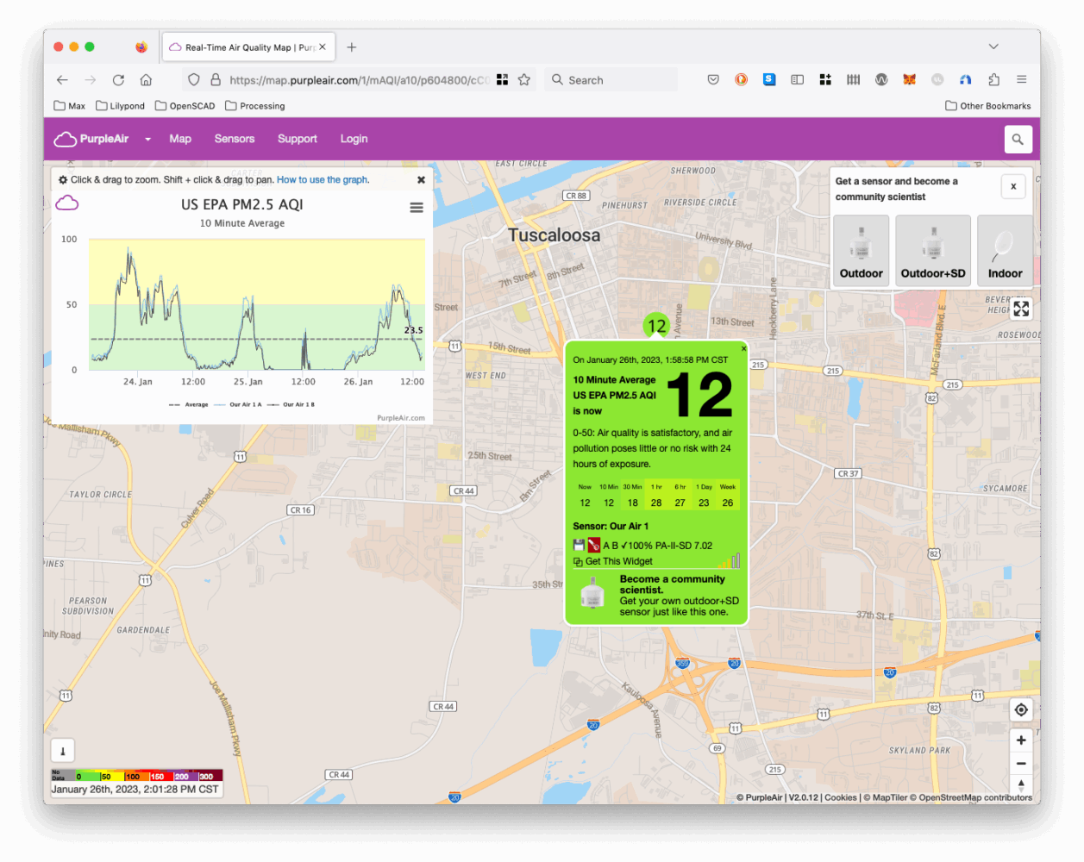This screenshot has width=1084, height=862.
Task: Expand the PurpleAir logo dropdown arrow
Action: (147, 140)
